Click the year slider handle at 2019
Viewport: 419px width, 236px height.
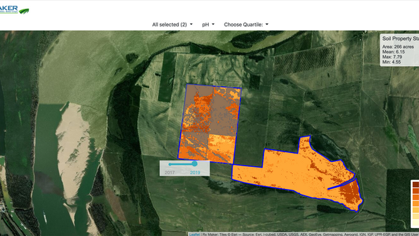(x=194, y=164)
